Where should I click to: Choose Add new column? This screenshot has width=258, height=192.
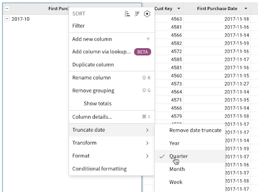point(111,39)
